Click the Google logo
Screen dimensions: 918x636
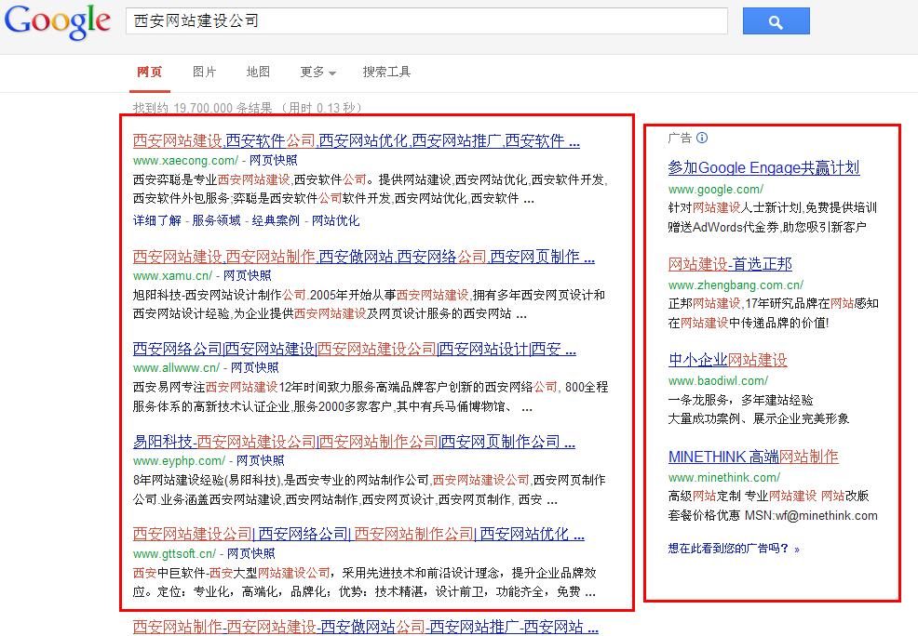coord(57,21)
